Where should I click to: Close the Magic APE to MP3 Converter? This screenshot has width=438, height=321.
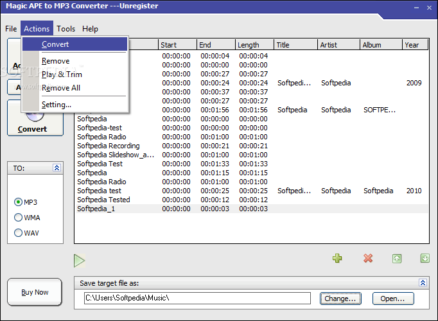(x=430, y=8)
